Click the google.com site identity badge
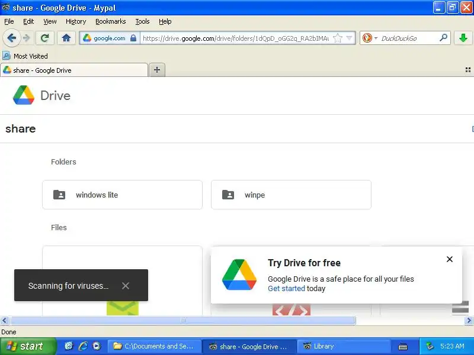The width and height of the screenshot is (474, 355). (x=109, y=38)
